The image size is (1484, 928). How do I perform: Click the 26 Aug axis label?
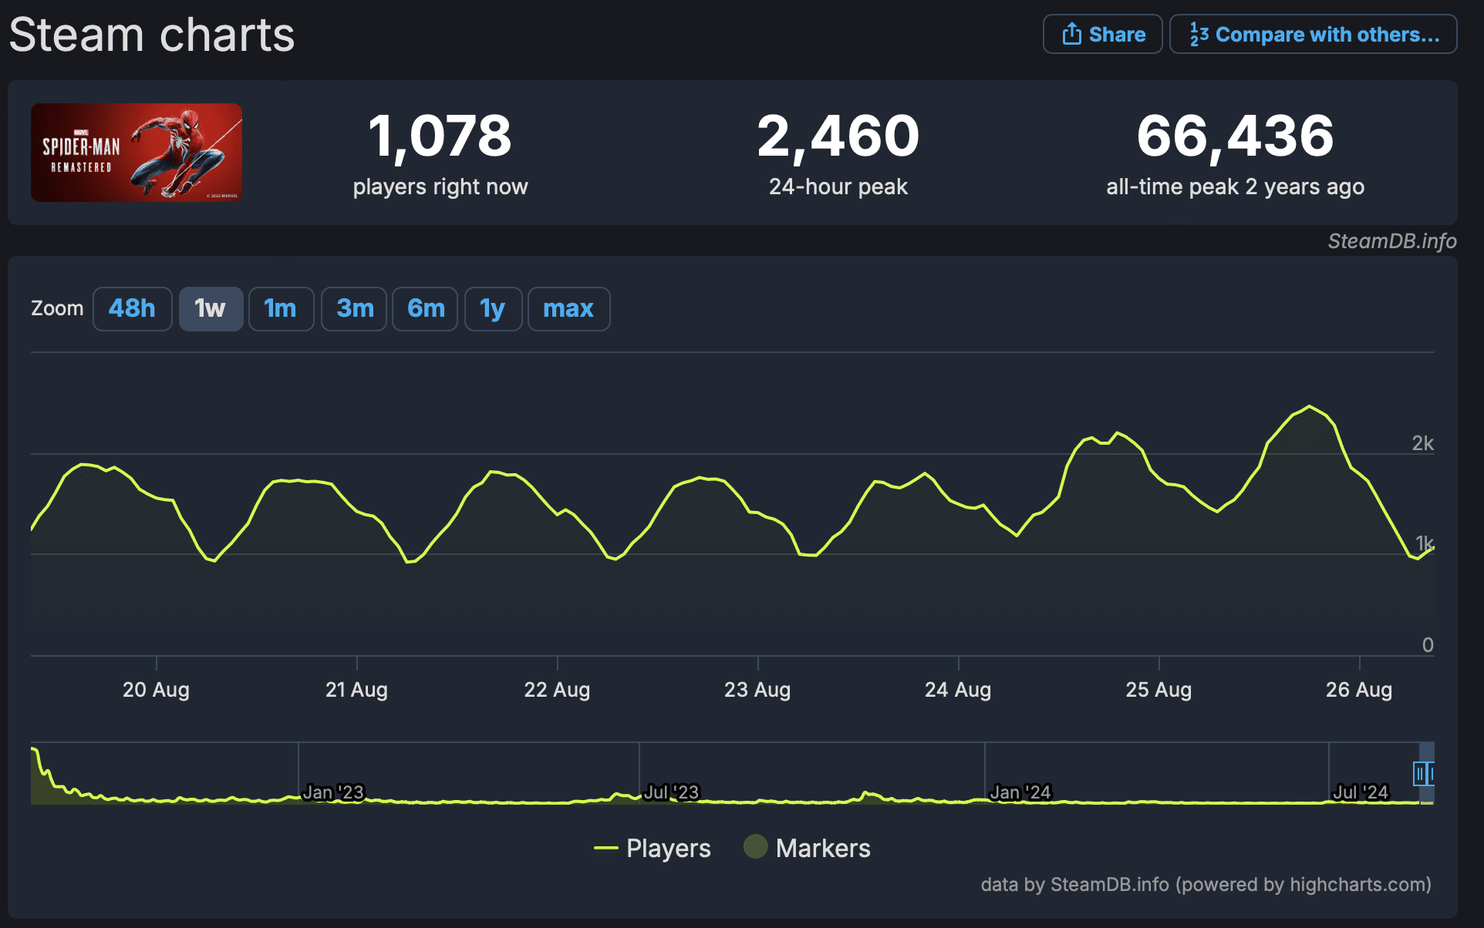click(x=1359, y=689)
